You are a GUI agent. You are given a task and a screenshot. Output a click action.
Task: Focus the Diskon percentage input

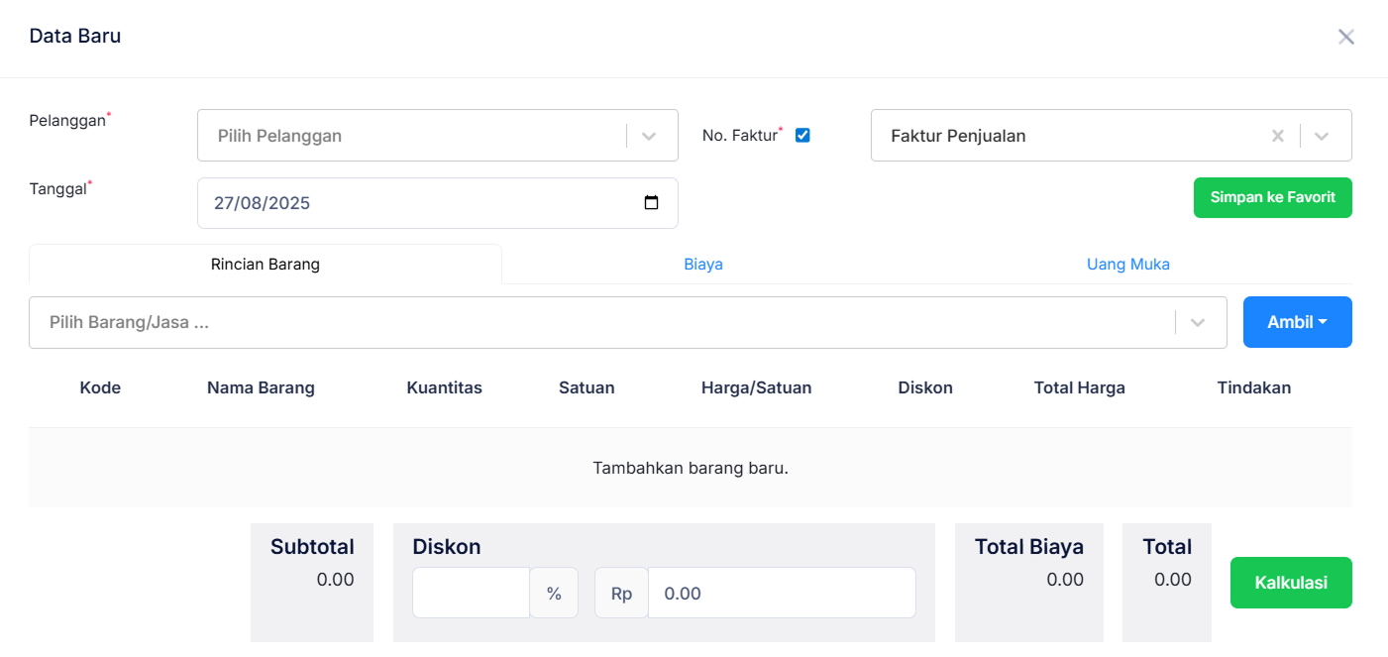[x=471, y=592]
